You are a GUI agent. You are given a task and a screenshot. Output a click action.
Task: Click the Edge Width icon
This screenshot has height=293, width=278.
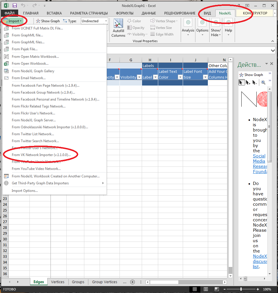click(152, 34)
